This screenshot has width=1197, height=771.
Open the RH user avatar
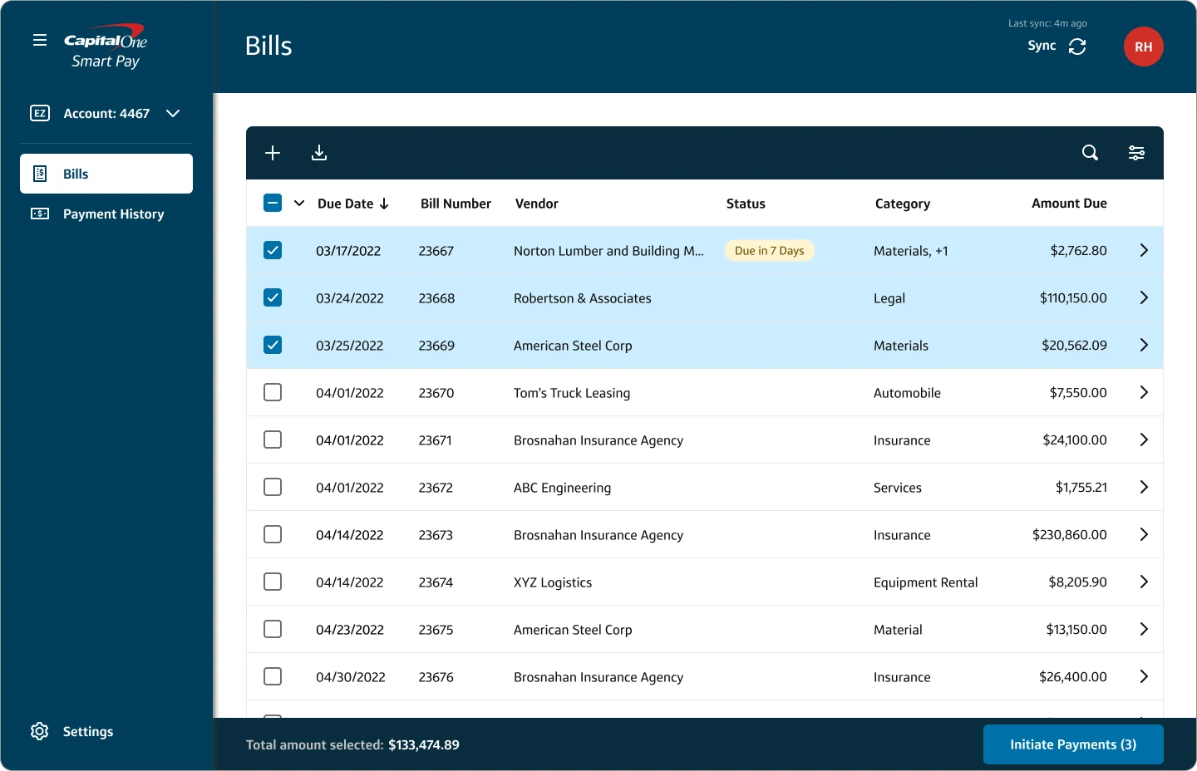tap(1144, 47)
